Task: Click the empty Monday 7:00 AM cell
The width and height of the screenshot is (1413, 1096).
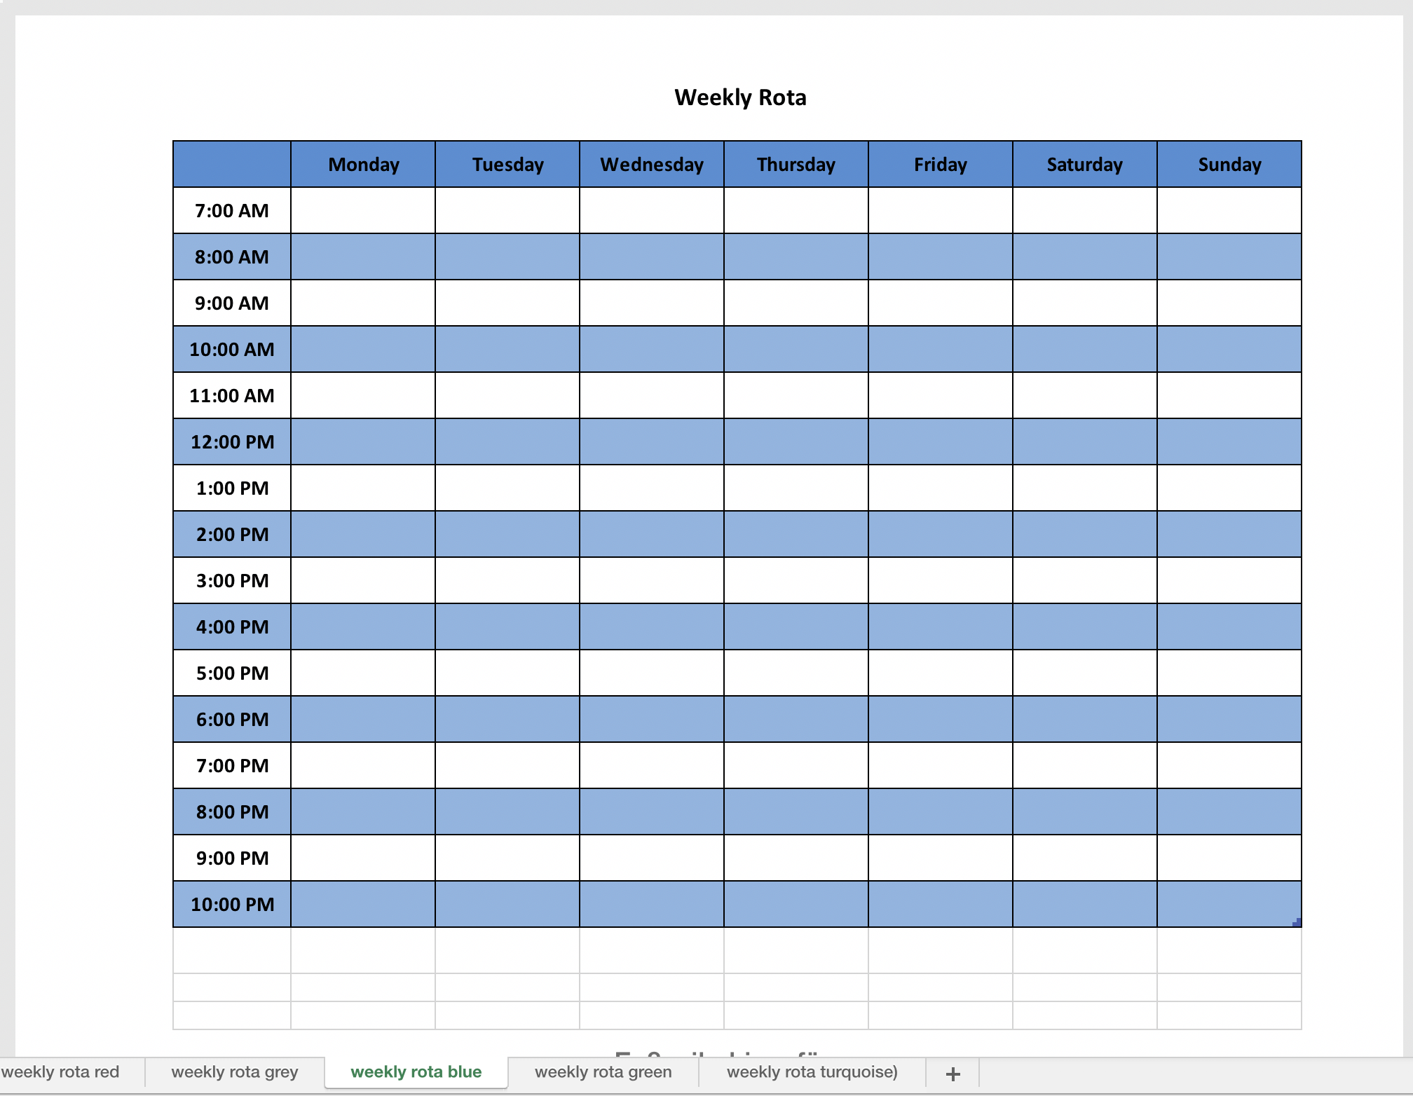Action: [x=363, y=210]
